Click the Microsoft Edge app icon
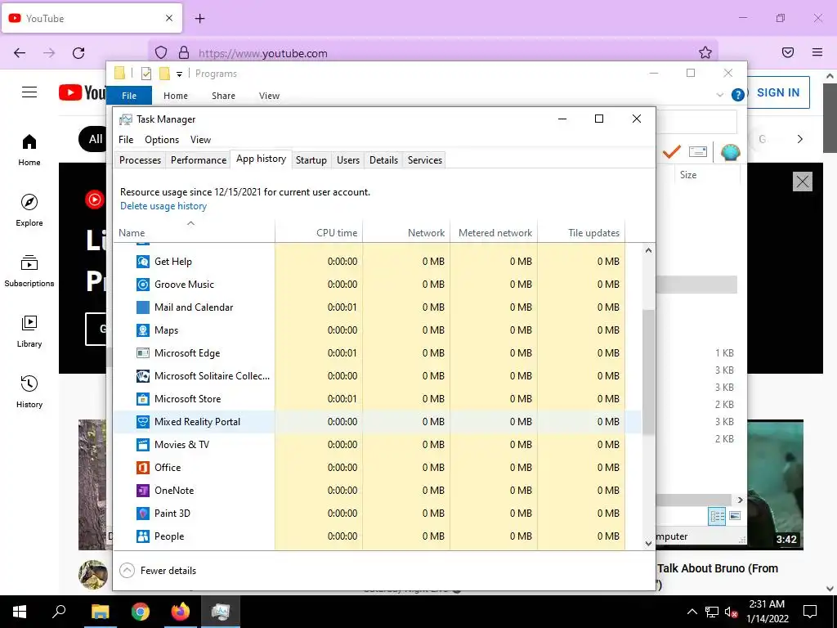Image resolution: width=837 pixels, height=628 pixels. tap(142, 353)
